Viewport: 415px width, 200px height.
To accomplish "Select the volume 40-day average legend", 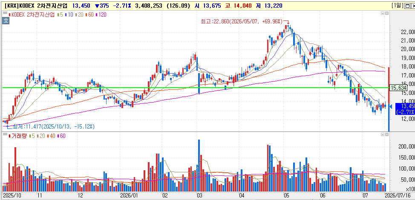I will (51, 136).
